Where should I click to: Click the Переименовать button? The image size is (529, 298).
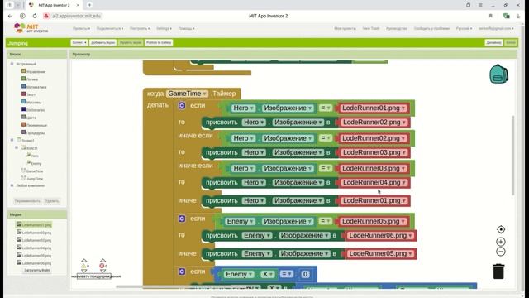pos(27,201)
